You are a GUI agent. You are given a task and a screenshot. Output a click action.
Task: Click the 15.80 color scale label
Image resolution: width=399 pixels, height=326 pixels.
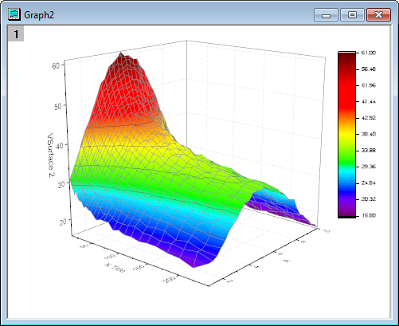coord(369,215)
